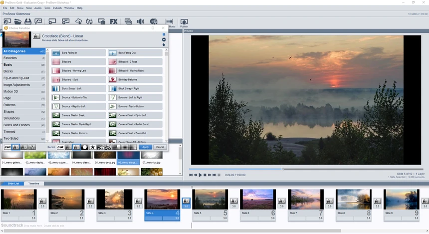Click the Publish toolbar icon
Image resolution: width=429 pixels, height=234 pixels.
184,23
